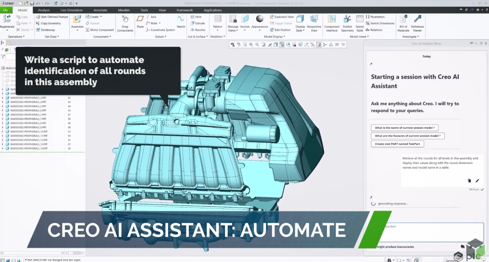Click 'Create new PART named TestPart'
The height and width of the screenshot is (262, 489).
point(398,144)
